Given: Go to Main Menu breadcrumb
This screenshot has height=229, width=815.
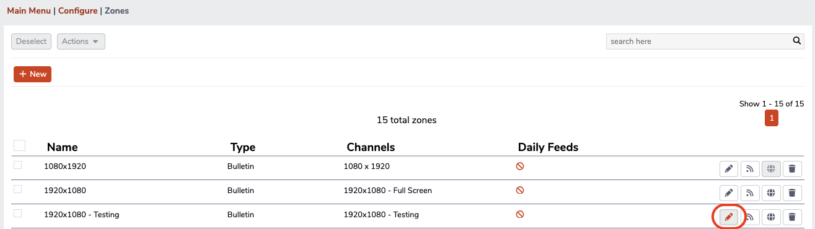Looking at the screenshot, I should click(x=29, y=11).
